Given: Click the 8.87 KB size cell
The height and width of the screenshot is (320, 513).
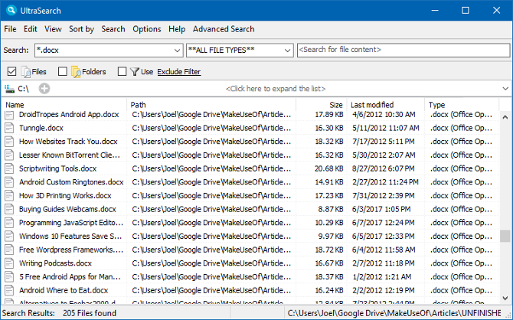Looking at the screenshot, I should 331,209.
